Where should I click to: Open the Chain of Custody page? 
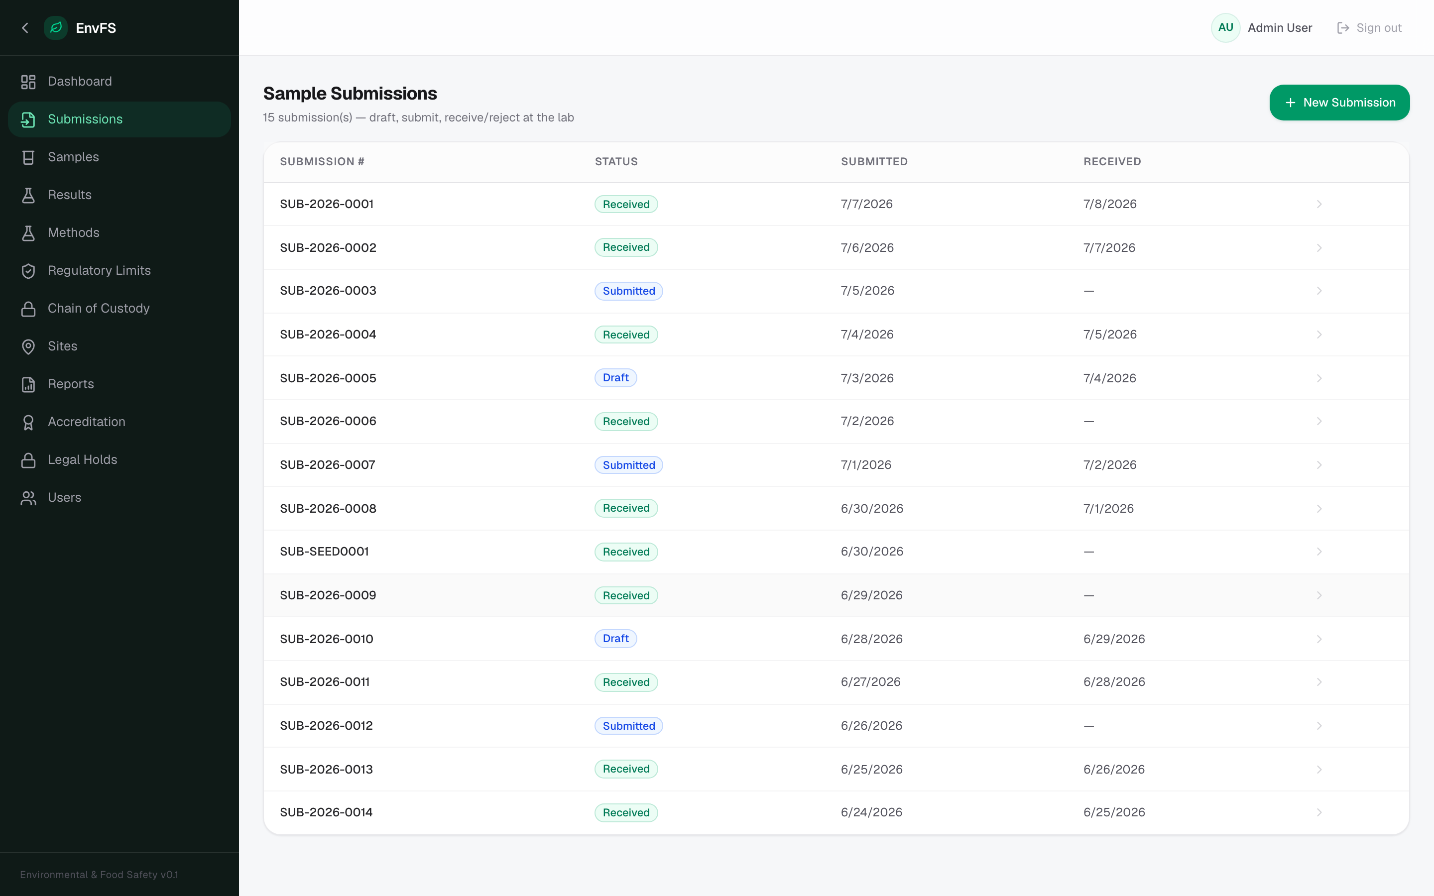pyautogui.click(x=119, y=309)
